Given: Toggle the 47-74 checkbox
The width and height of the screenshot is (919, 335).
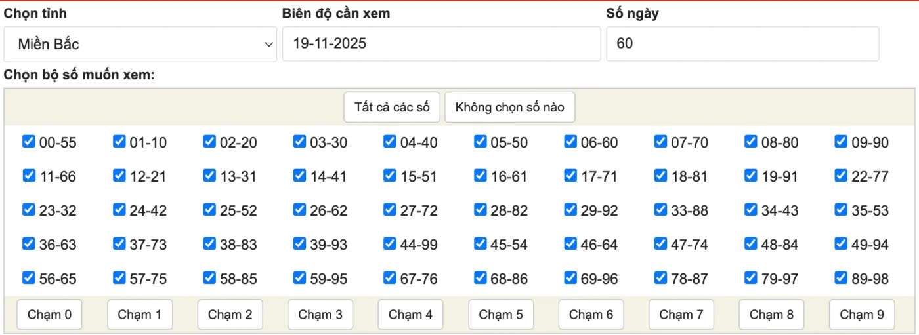Looking at the screenshot, I should [660, 244].
